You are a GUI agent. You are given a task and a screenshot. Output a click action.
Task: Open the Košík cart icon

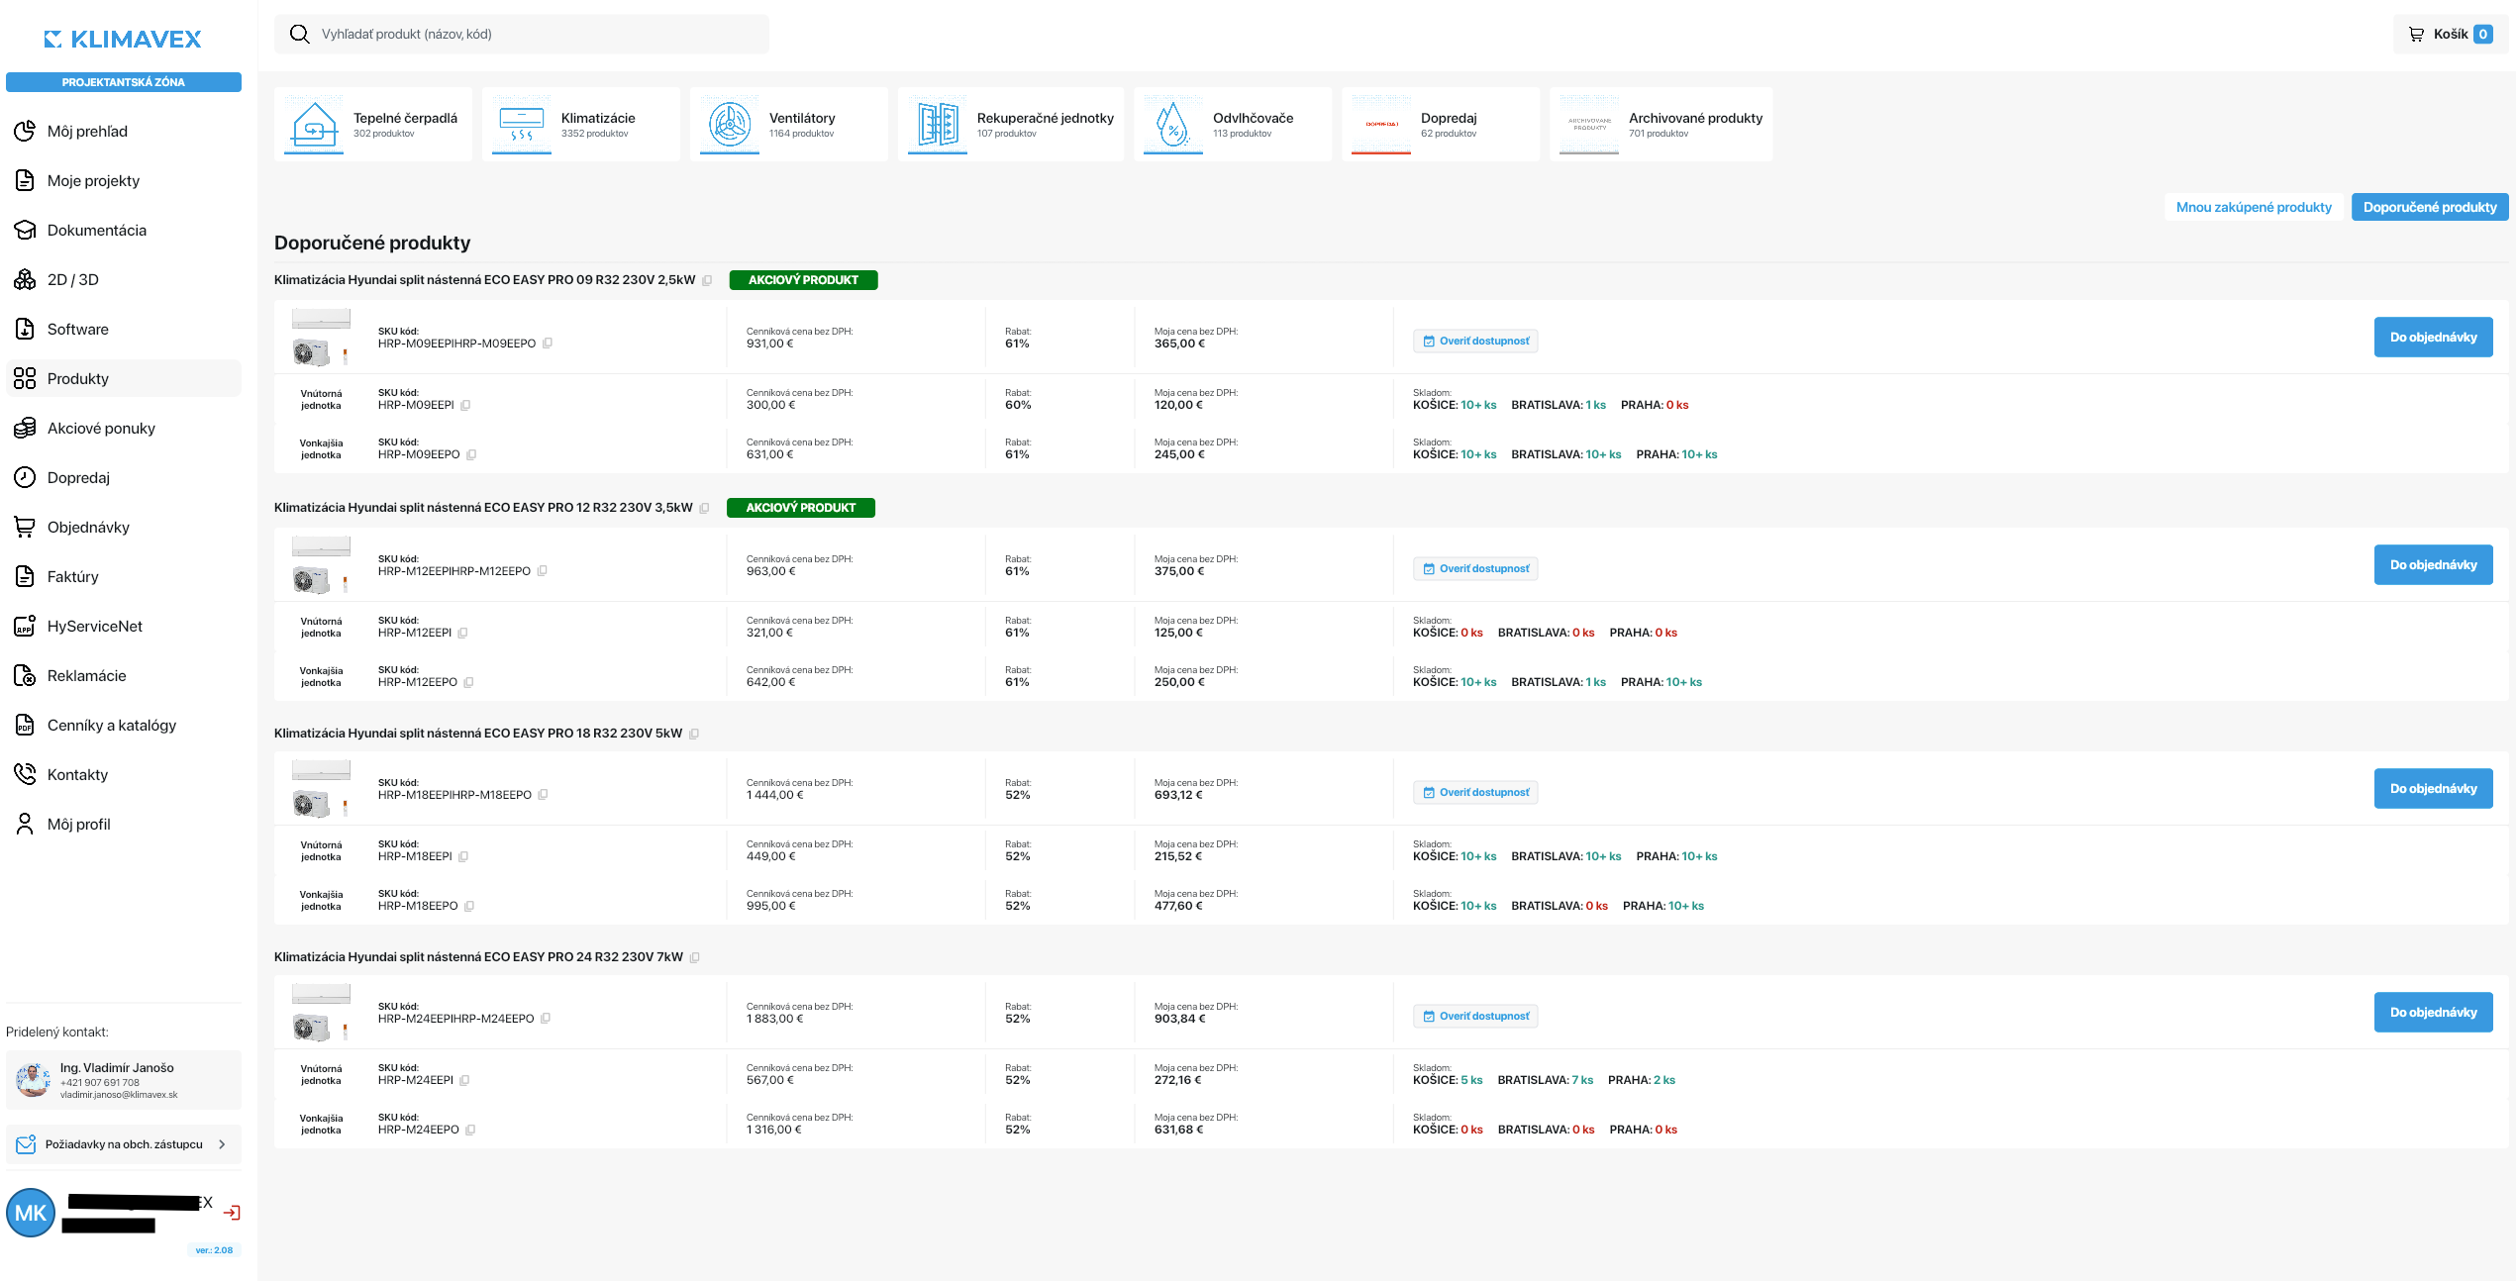(x=2416, y=34)
